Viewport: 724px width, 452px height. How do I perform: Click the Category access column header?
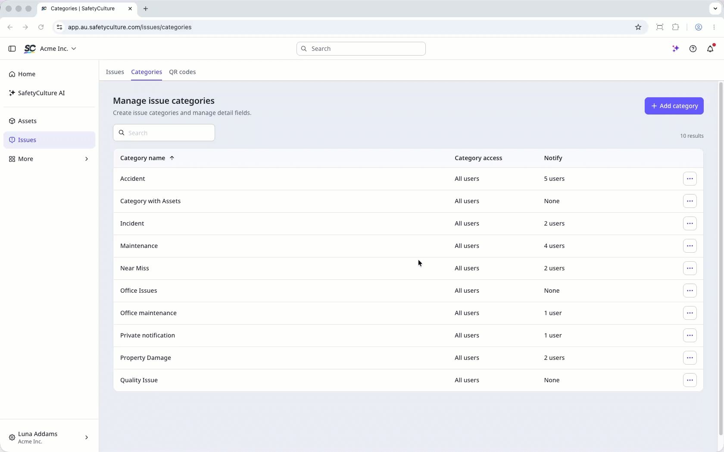[x=478, y=158]
